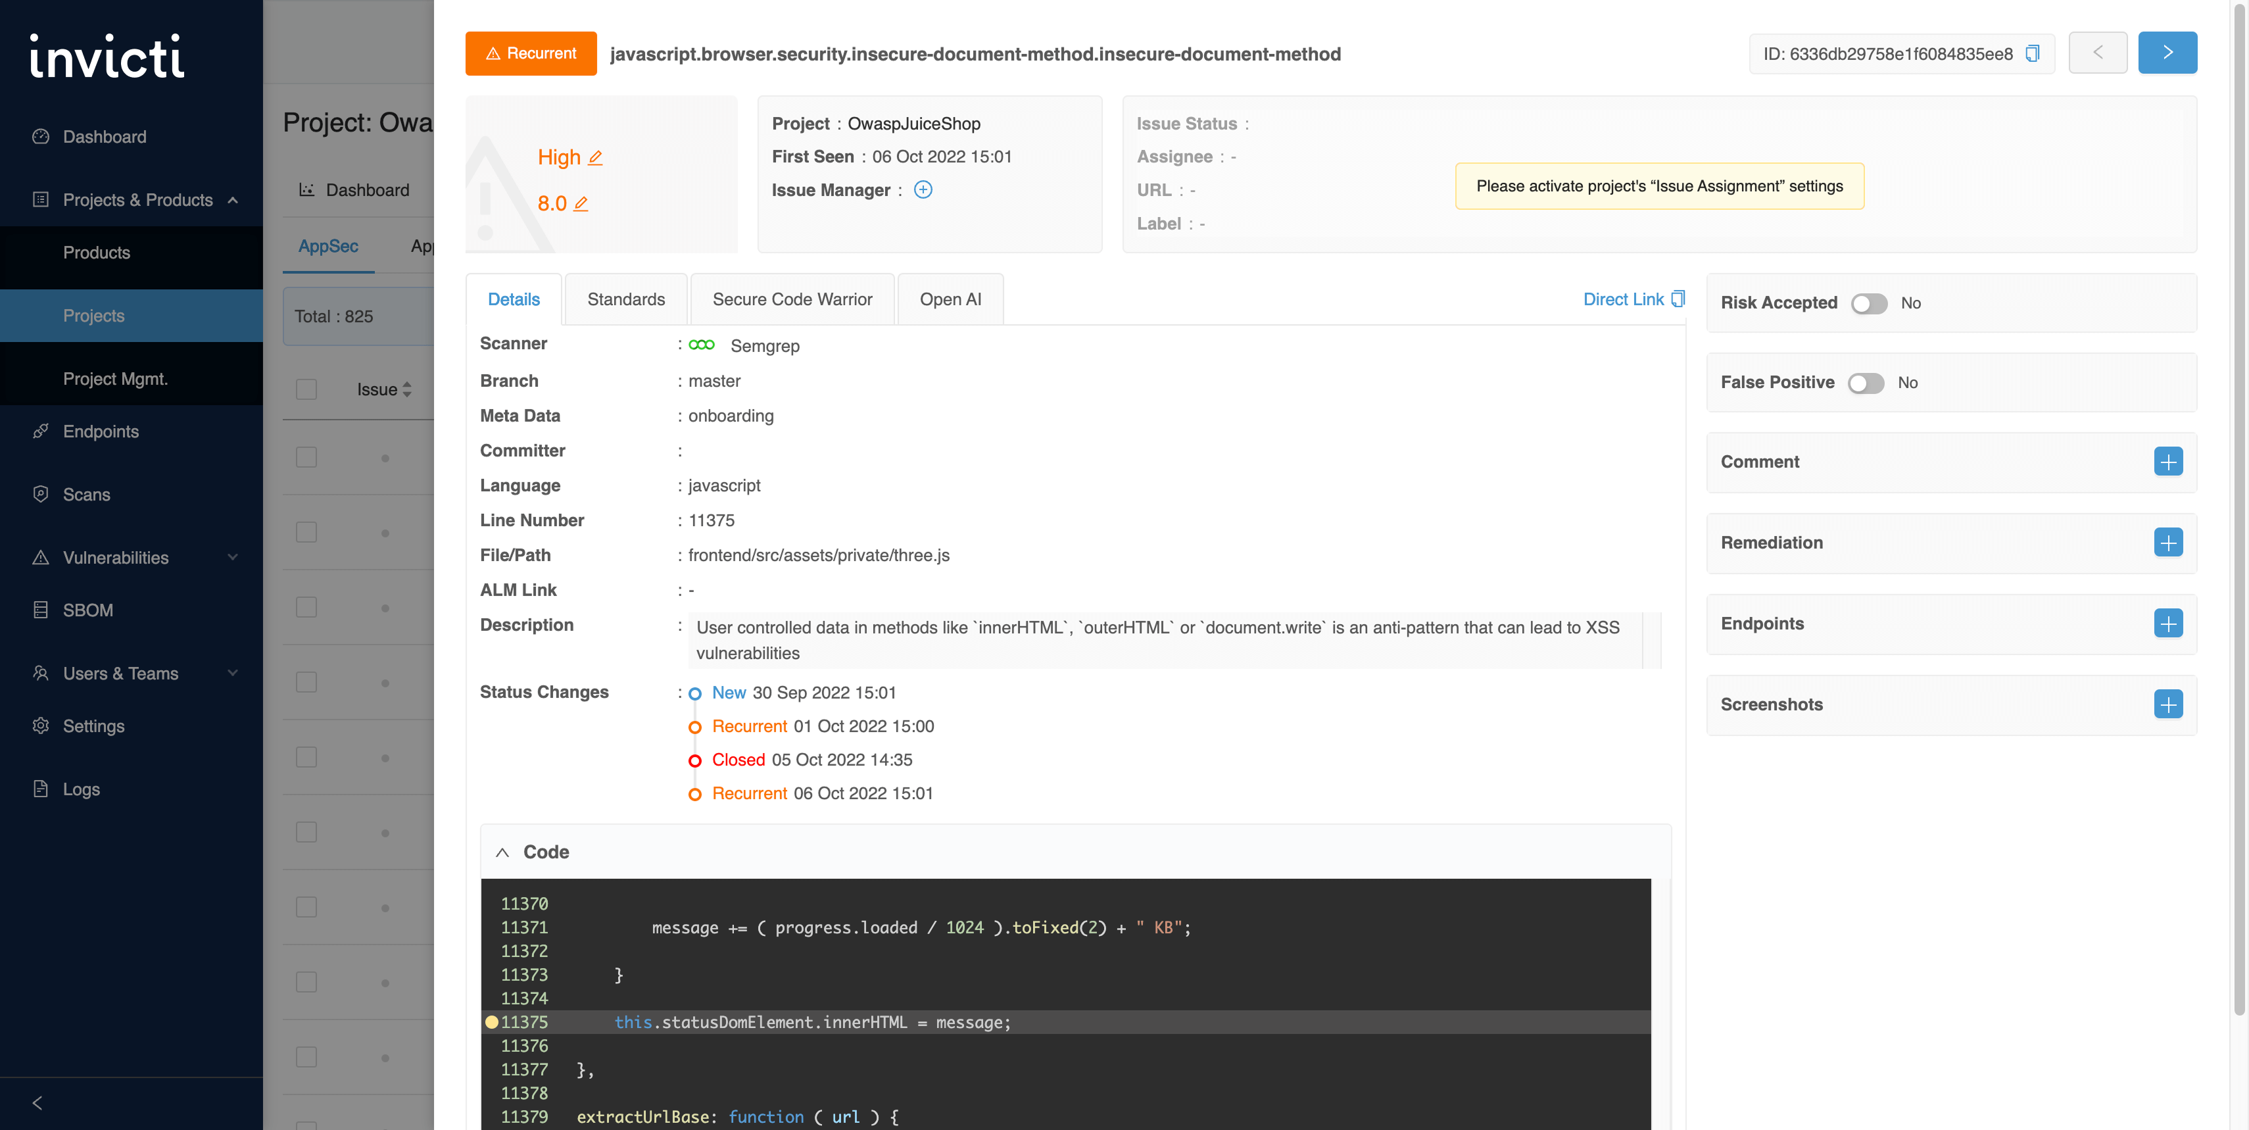Copy the issue ID to clipboard

(x=2031, y=54)
